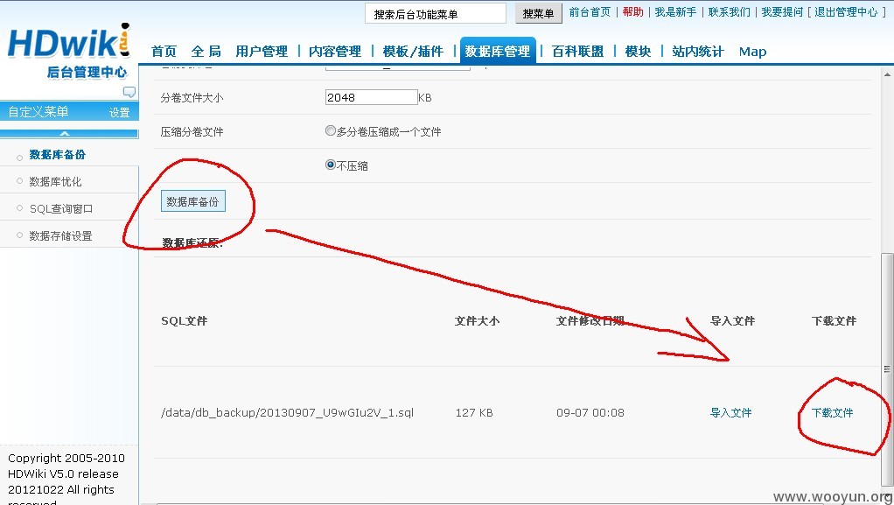Click the vertical scrollbar thumb

point(888,368)
